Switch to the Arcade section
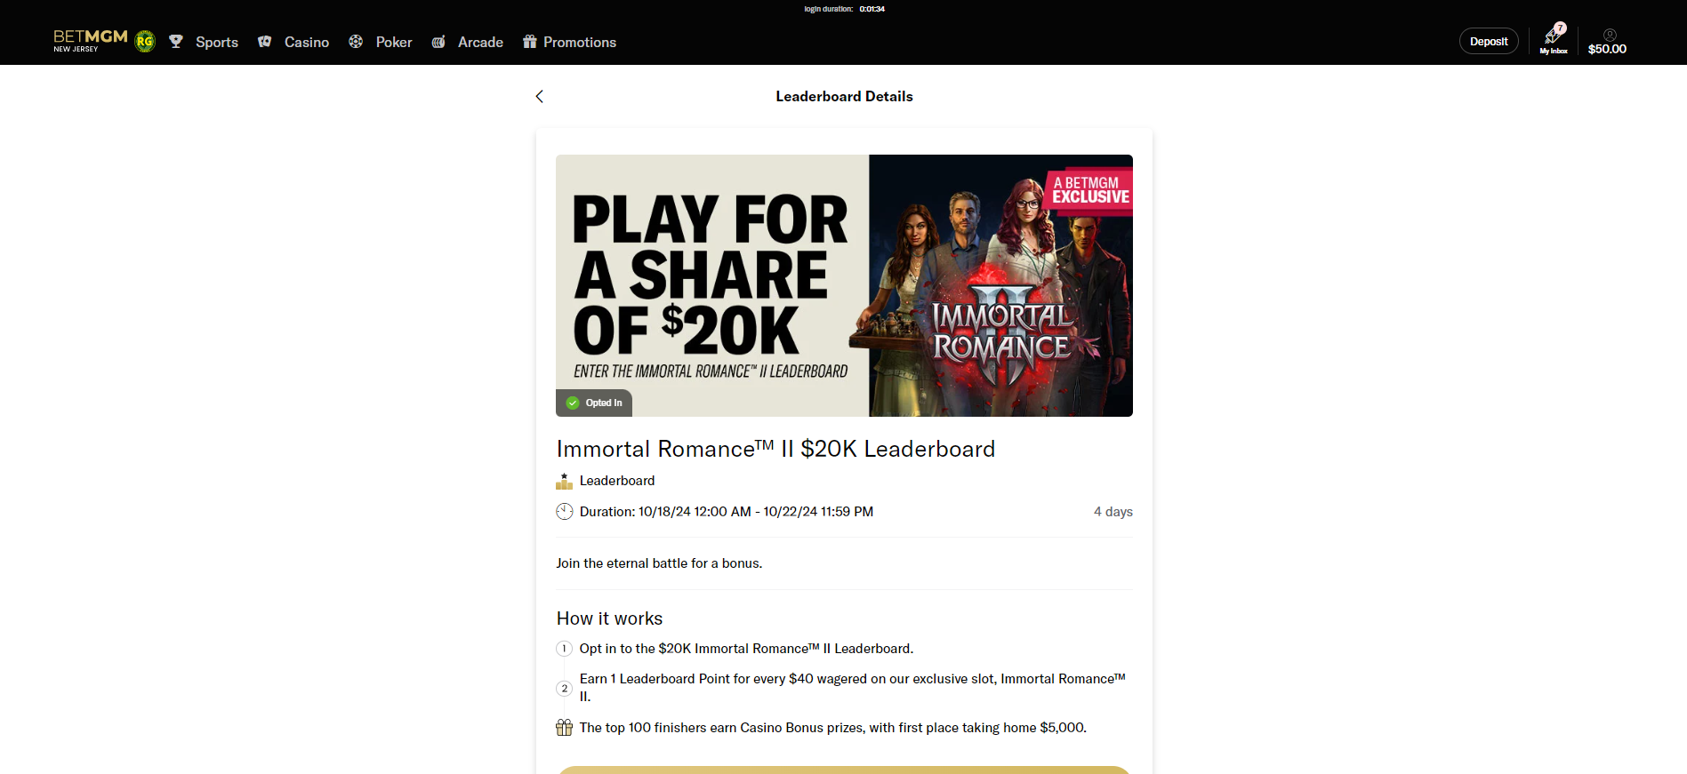1687x774 pixels. tap(480, 43)
